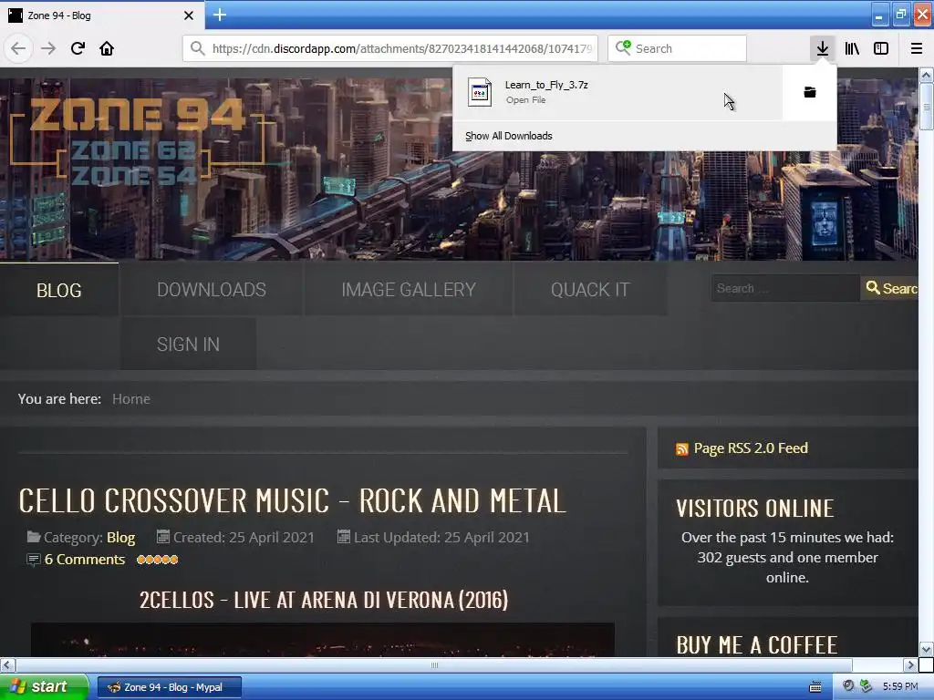Screen dimensions: 934x700
Task: Open the SIGN IN navigation item
Action: coord(188,344)
